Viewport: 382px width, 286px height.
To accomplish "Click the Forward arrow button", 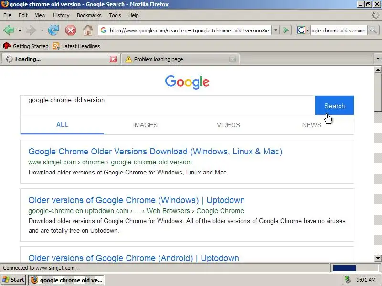I will (31, 31).
